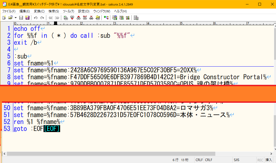Minimize the sakura editor window
The height and width of the screenshot is (163, 276).
click(x=247, y=4)
